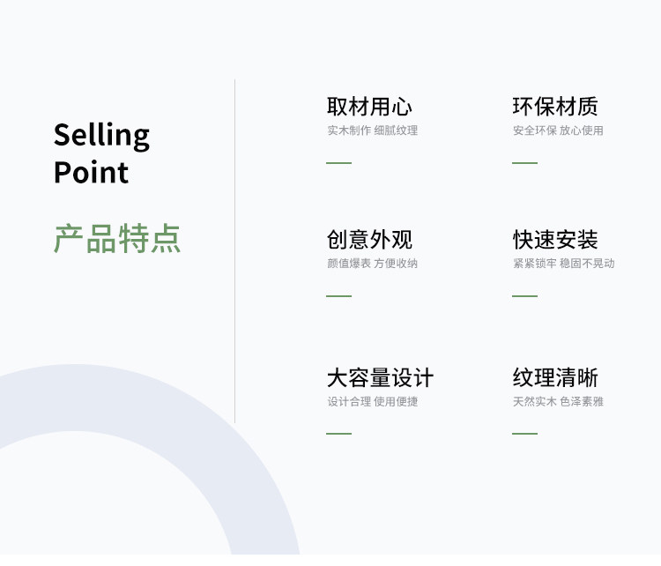The width and height of the screenshot is (661, 566).
Task: Select the 快速安装 feature title
Action: pyautogui.click(x=555, y=240)
